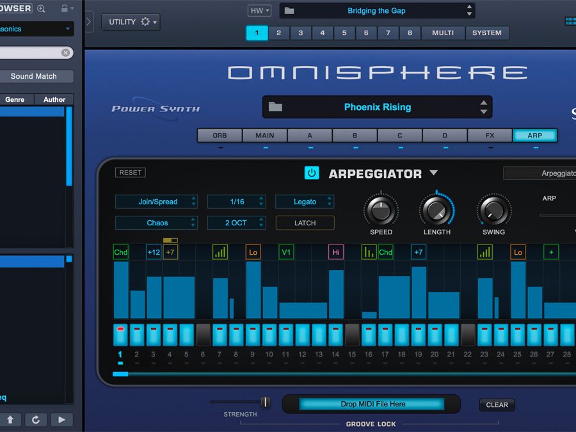Click the lock icon in browser header

pyautogui.click(x=64, y=8)
